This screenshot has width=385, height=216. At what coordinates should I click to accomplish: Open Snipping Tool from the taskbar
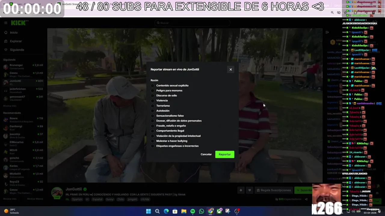click(228, 211)
